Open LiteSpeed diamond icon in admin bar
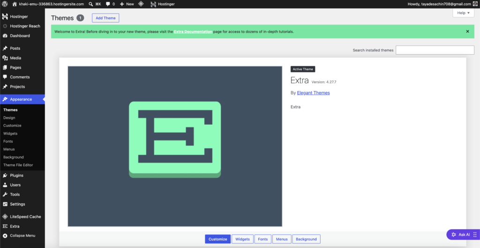480x248 pixels. tap(141, 4)
